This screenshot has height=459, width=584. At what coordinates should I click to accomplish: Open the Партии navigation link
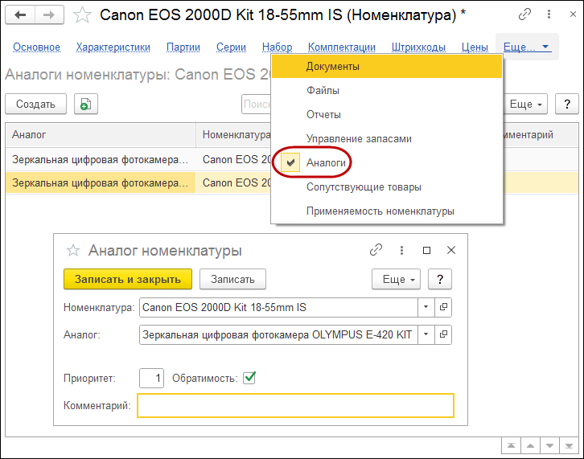(x=183, y=47)
